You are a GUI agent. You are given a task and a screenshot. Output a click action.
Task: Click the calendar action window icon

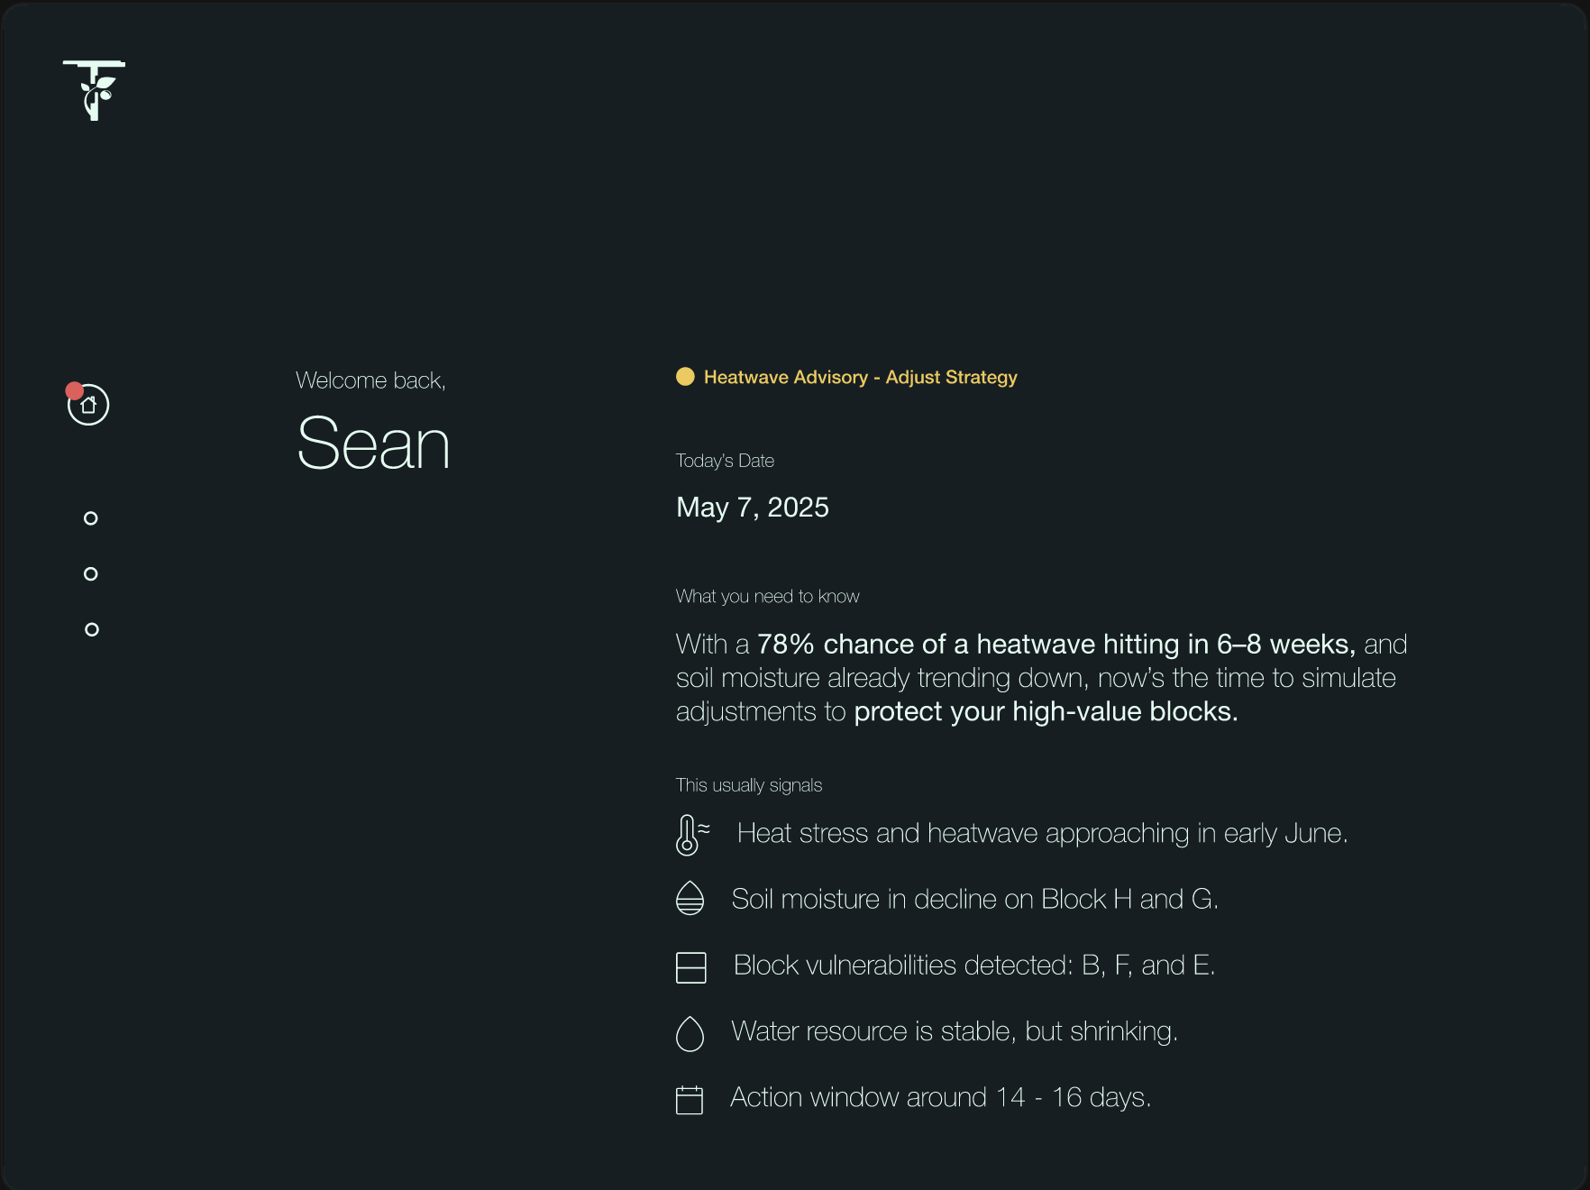tap(690, 1099)
